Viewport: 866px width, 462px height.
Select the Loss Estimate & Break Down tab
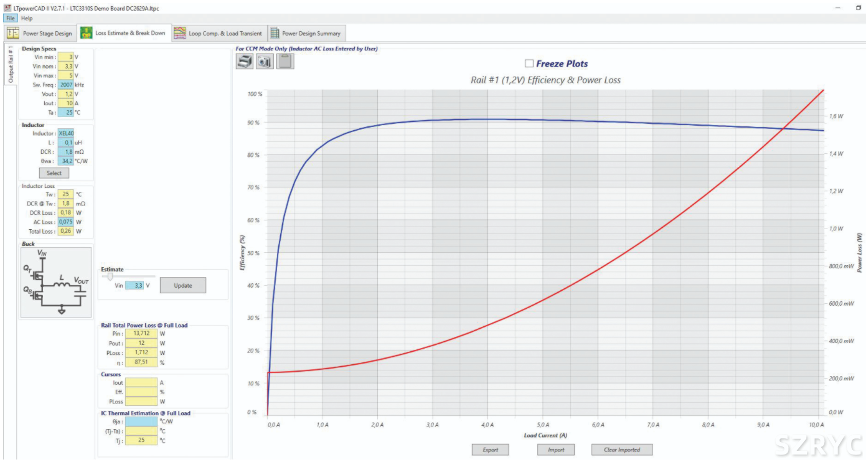123,33
